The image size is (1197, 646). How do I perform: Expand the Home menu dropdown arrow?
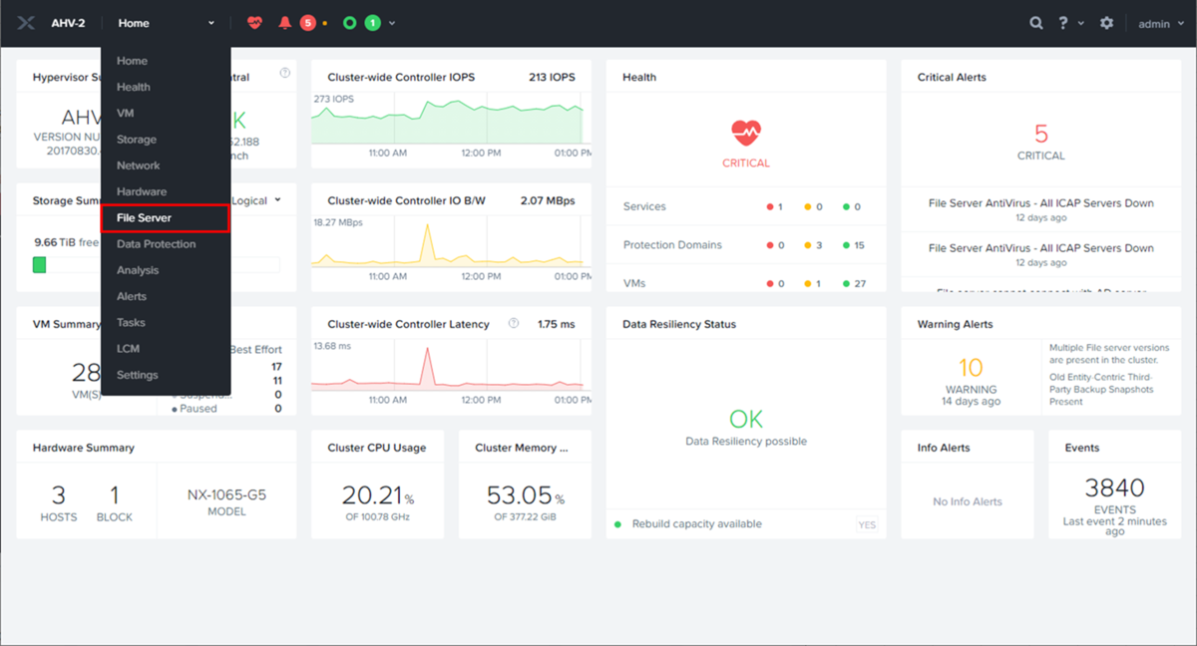click(210, 24)
